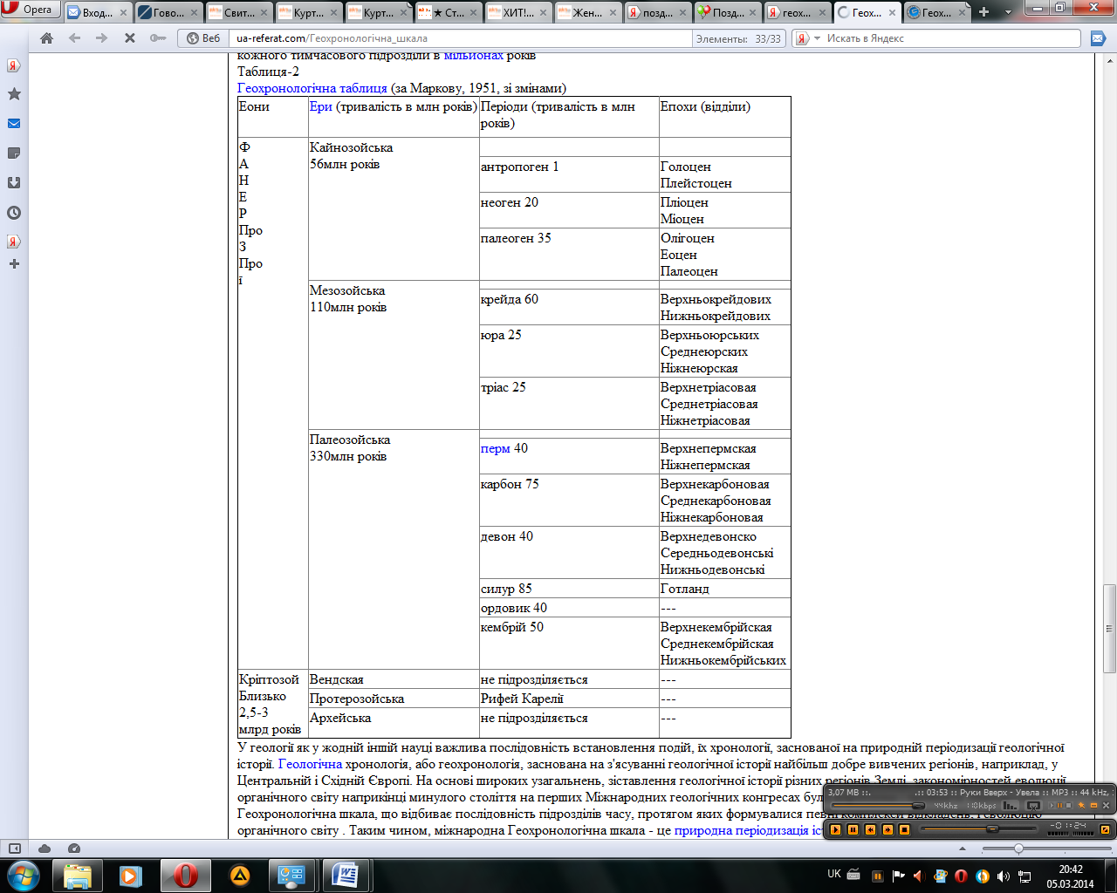Navigate back with the back arrow
The image size is (1117, 893).
pyautogui.click(x=74, y=38)
